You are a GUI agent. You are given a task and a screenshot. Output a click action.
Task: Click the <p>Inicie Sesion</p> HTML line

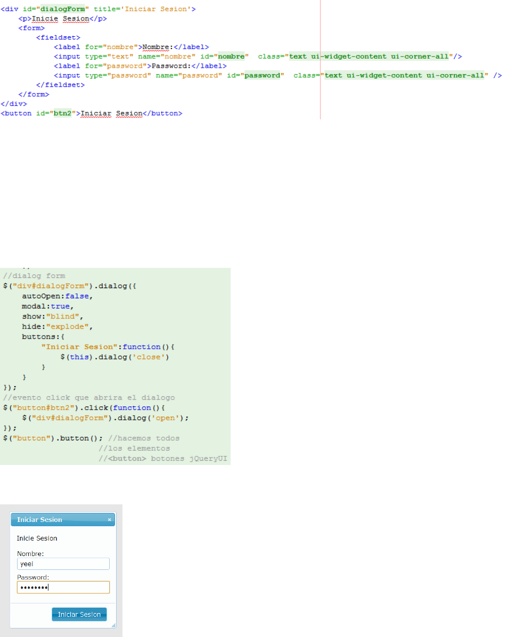tap(62, 19)
